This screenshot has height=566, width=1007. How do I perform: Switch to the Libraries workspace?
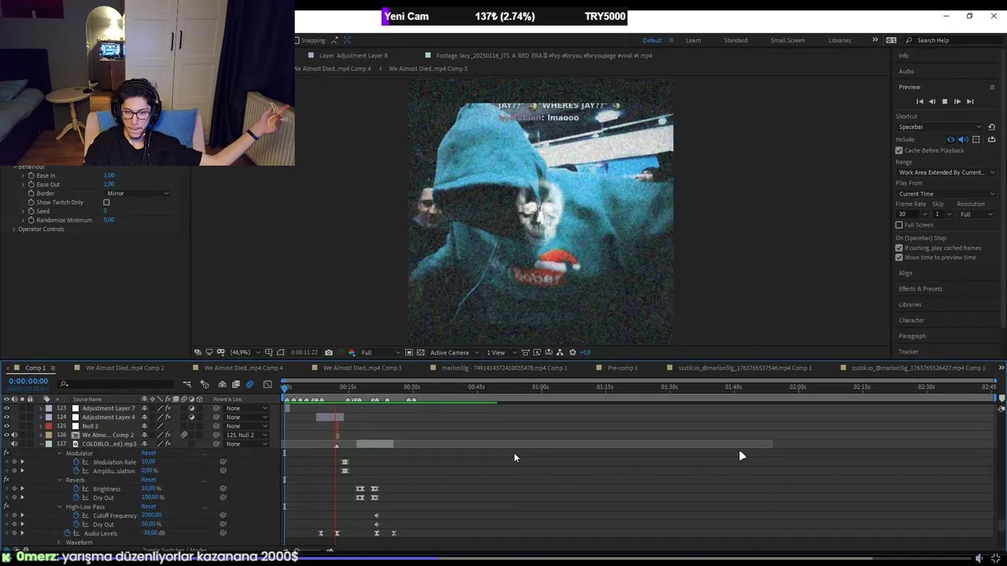pos(839,40)
